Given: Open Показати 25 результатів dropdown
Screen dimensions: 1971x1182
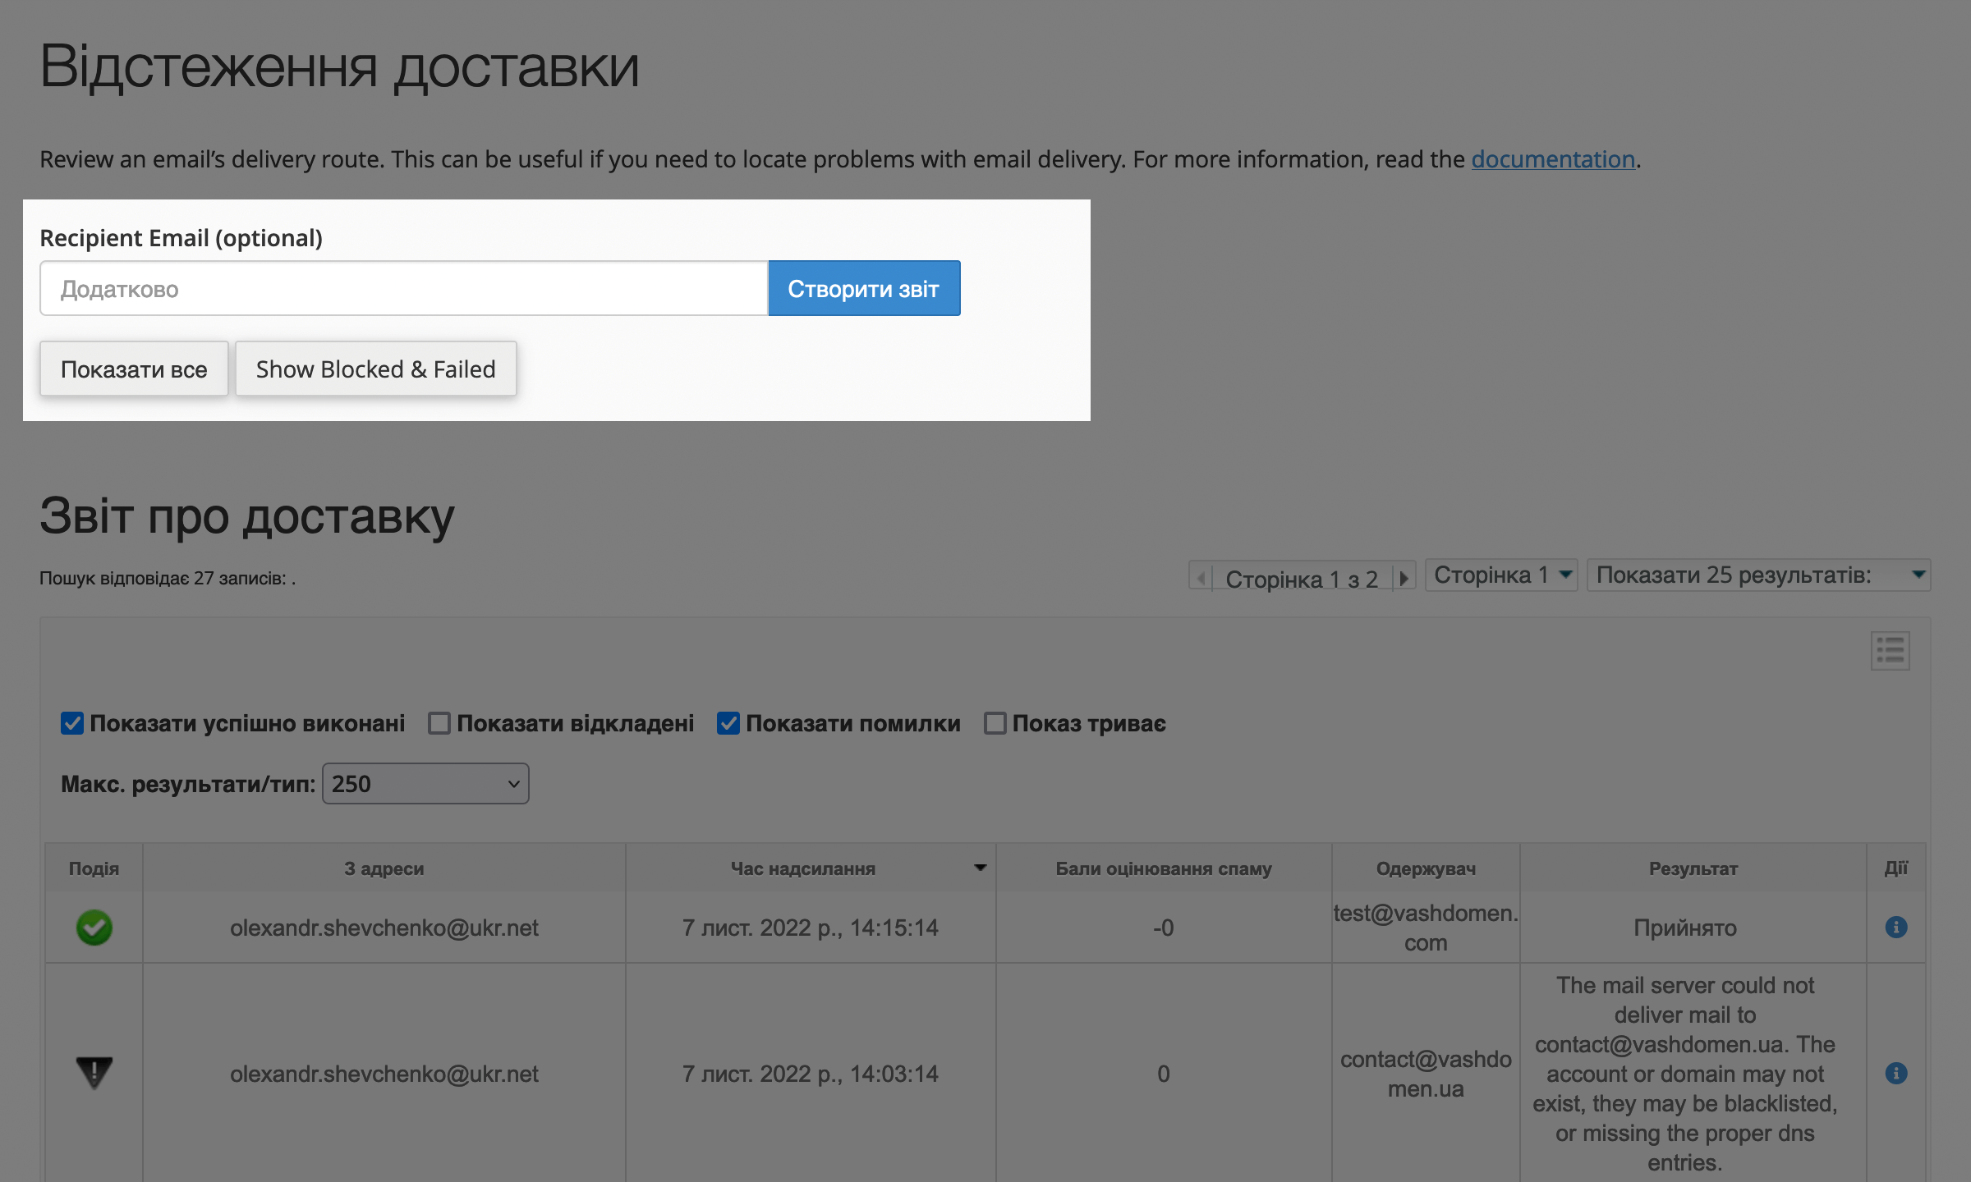Looking at the screenshot, I should click(x=1758, y=575).
